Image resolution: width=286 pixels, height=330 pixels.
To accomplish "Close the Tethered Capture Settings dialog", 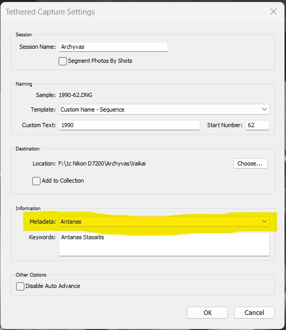I will click(x=274, y=11).
